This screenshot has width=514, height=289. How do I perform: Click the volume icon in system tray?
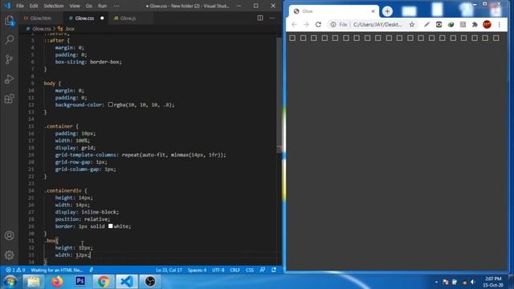[x=473, y=282]
